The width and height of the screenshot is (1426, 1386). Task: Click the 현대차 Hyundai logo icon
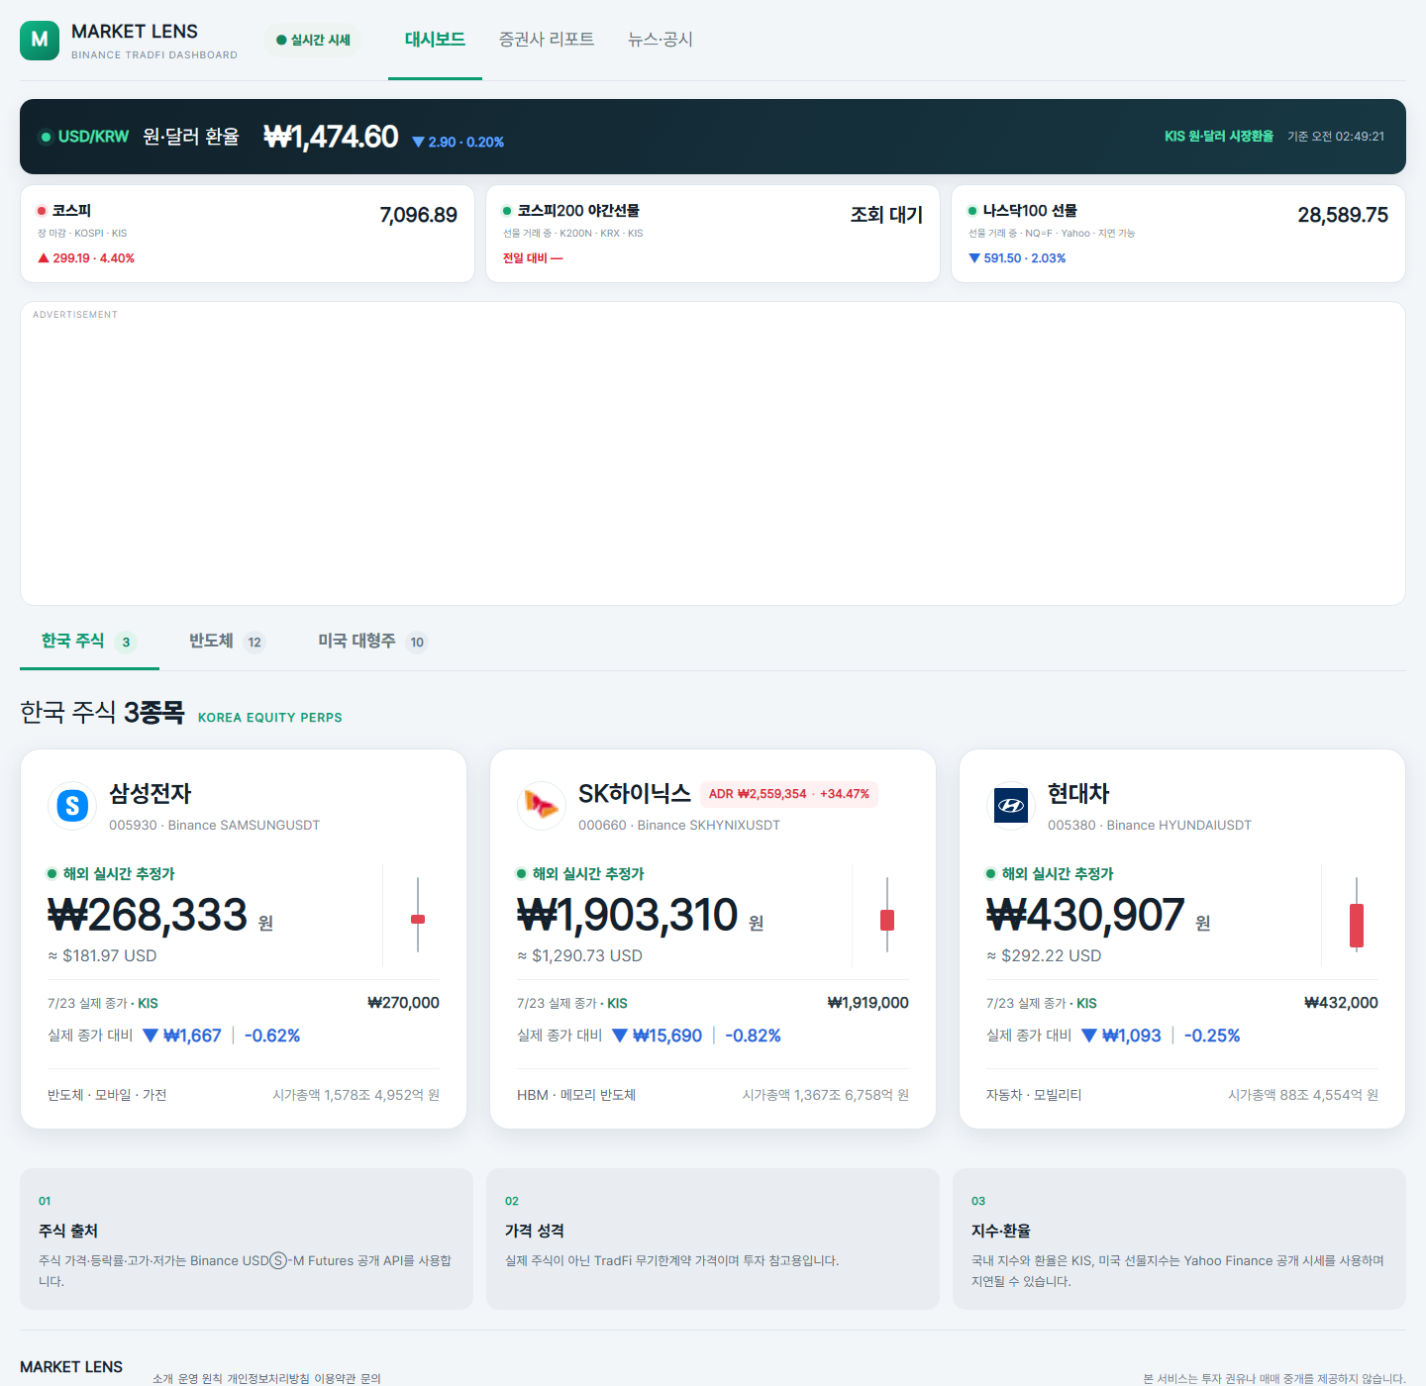1011,805
